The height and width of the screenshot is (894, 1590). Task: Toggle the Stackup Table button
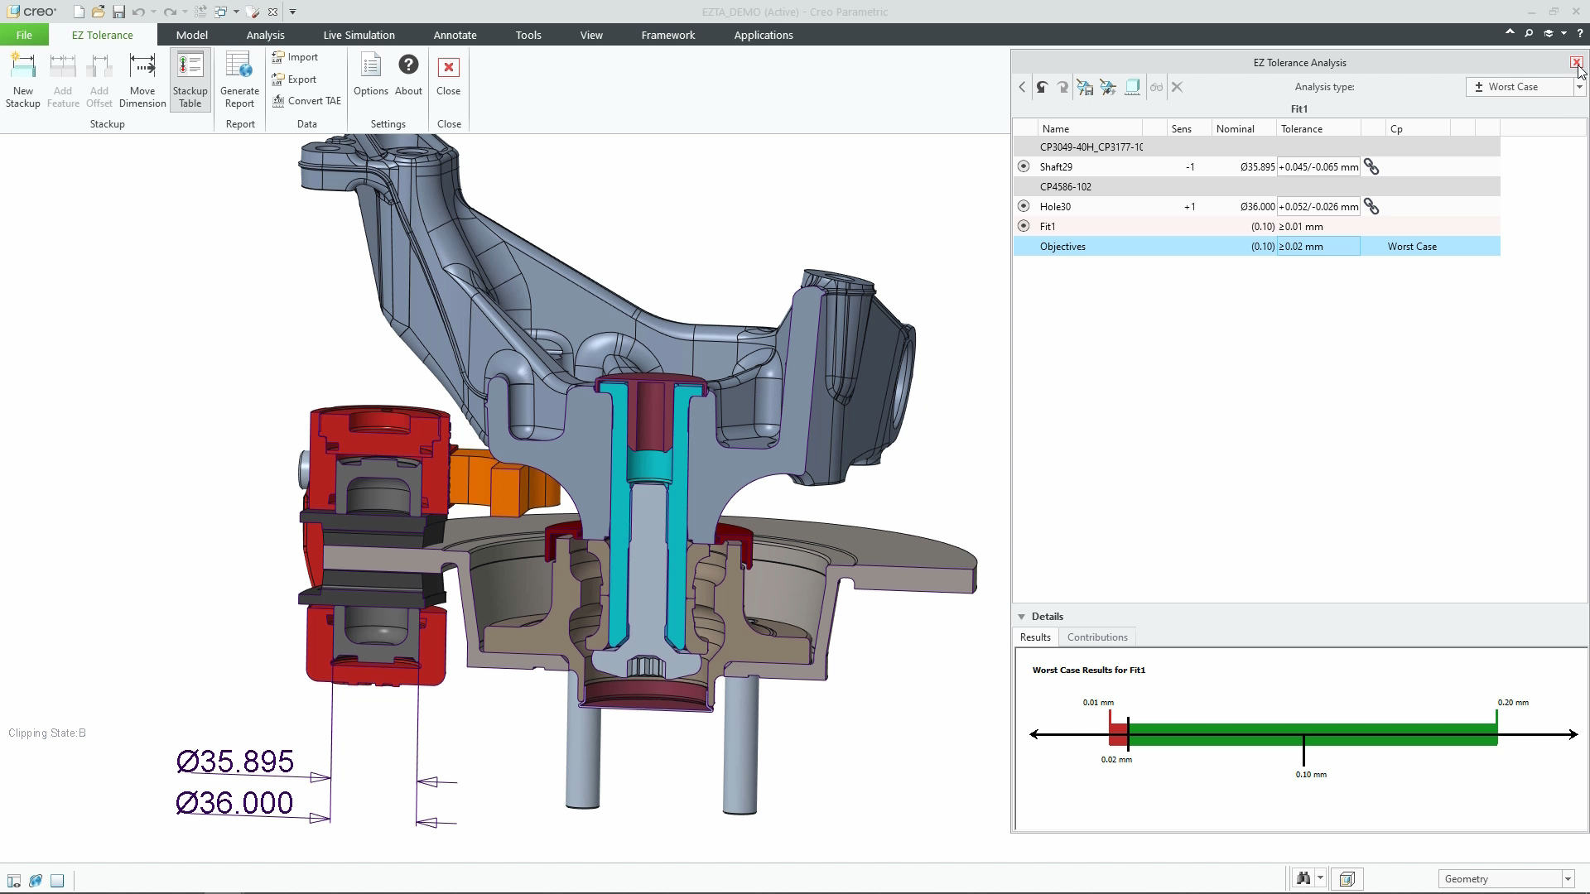point(190,80)
